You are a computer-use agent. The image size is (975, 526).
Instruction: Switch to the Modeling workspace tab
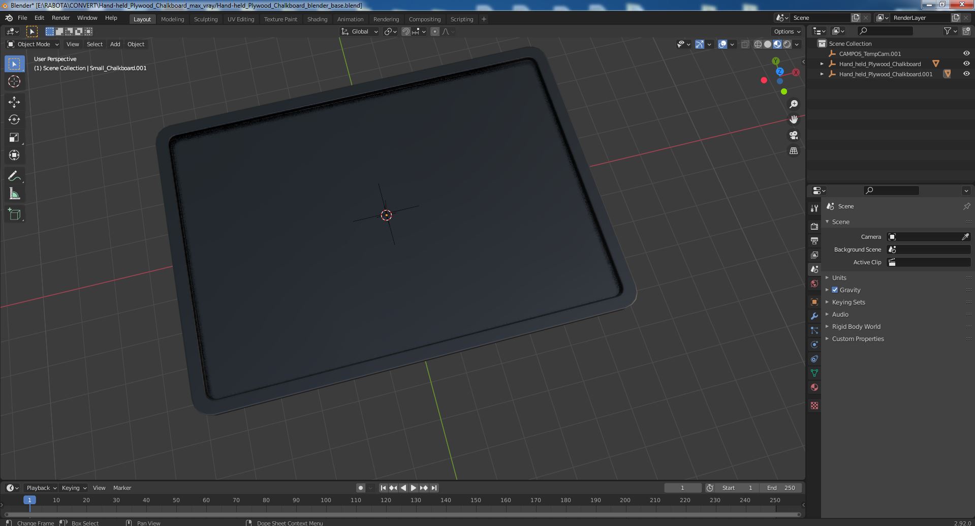pos(172,19)
